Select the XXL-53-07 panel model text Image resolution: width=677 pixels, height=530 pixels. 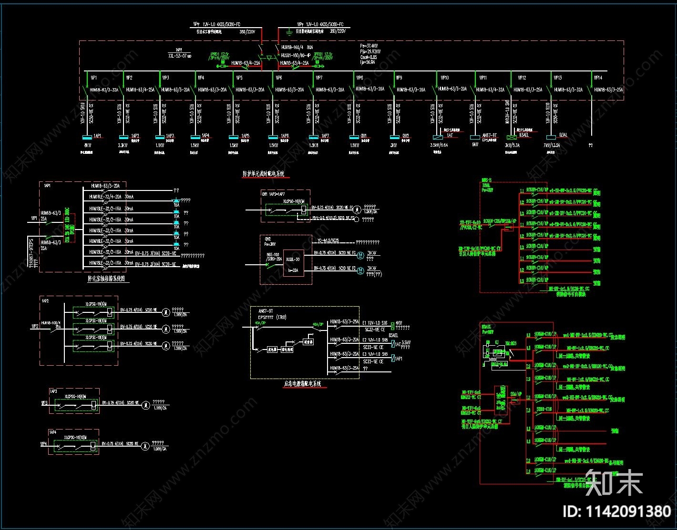tap(179, 56)
